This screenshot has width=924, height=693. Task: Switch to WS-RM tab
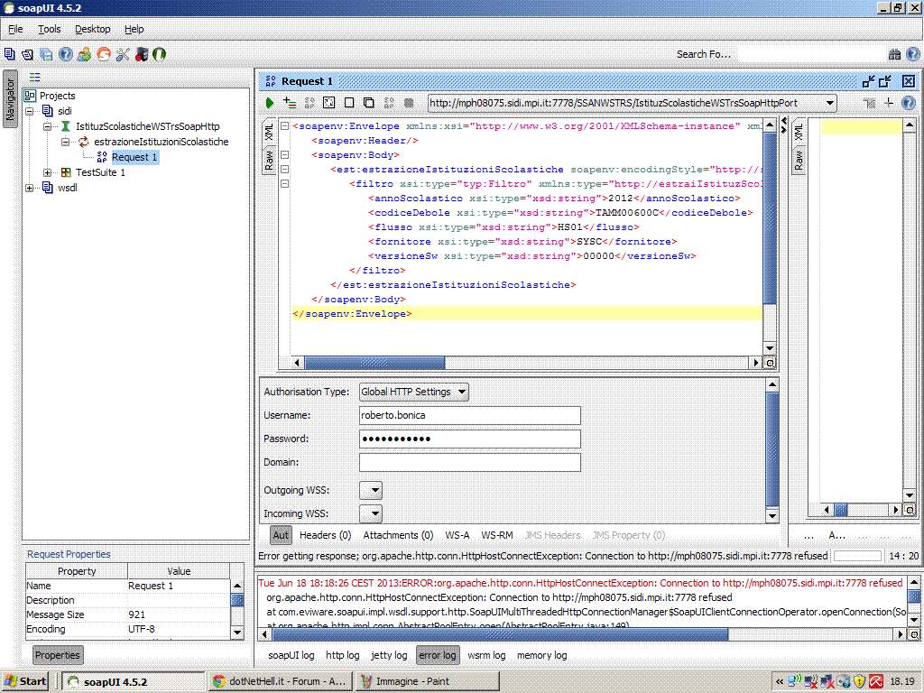(497, 535)
